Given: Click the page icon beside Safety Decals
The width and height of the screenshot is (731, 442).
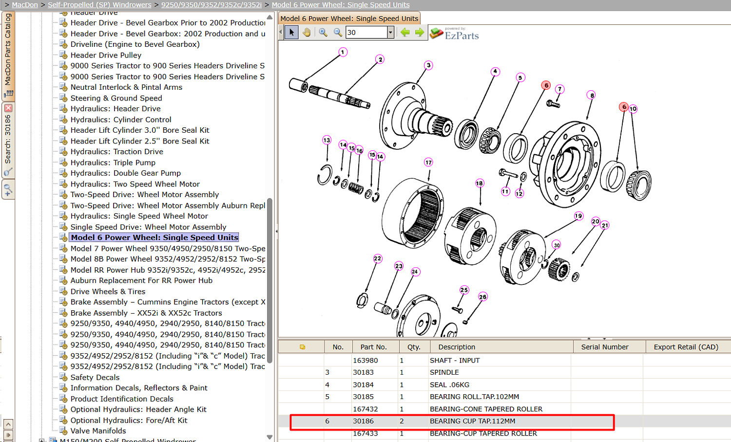Looking at the screenshot, I should tap(63, 377).
